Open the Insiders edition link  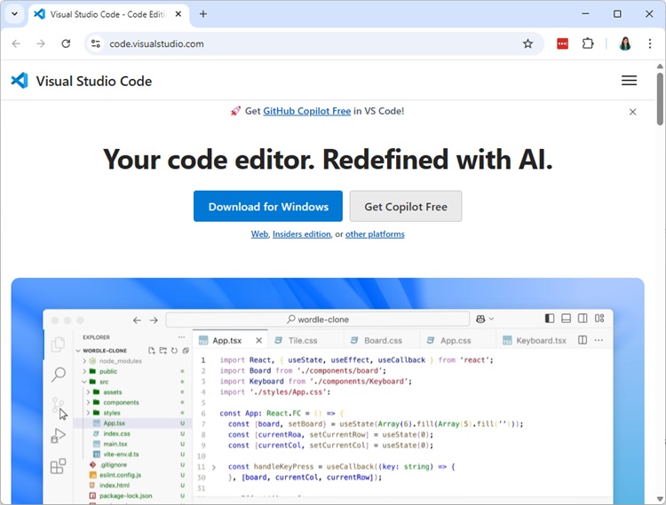(x=301, y=234)
